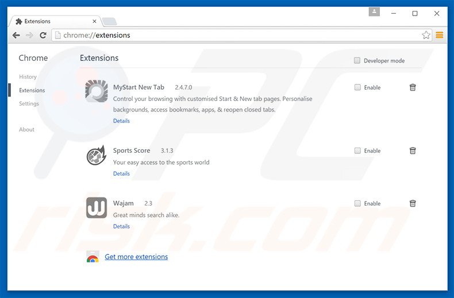This screenshot has height=298, width=454.
Task: Click Get more extensions link
Action: point(136,257)
